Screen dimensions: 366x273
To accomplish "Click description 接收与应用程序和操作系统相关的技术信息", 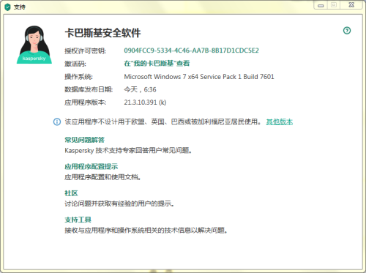I will 146,230.
